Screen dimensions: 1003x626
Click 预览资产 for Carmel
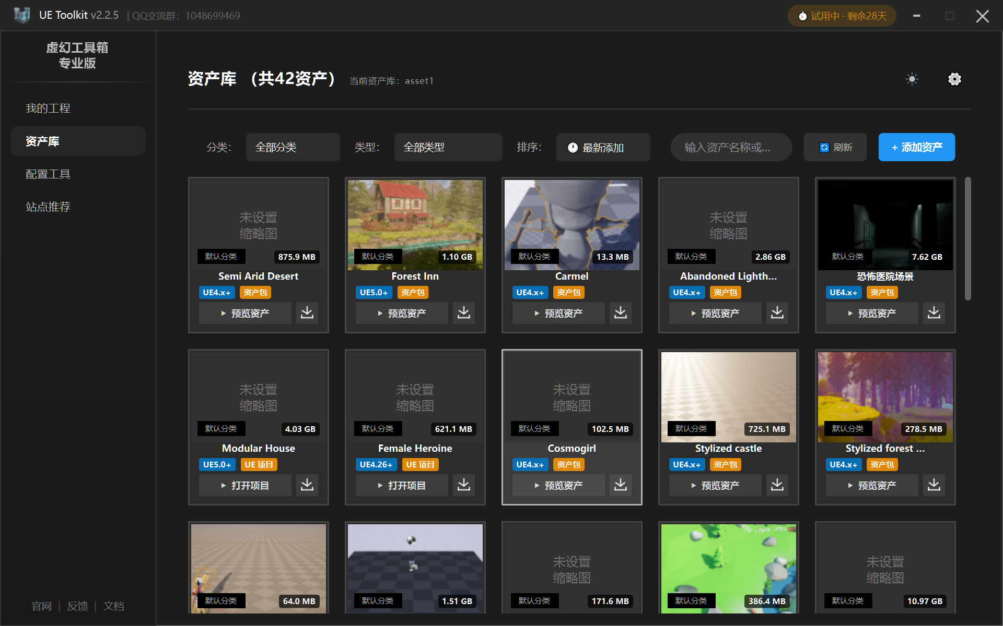[x=558, y=313]
